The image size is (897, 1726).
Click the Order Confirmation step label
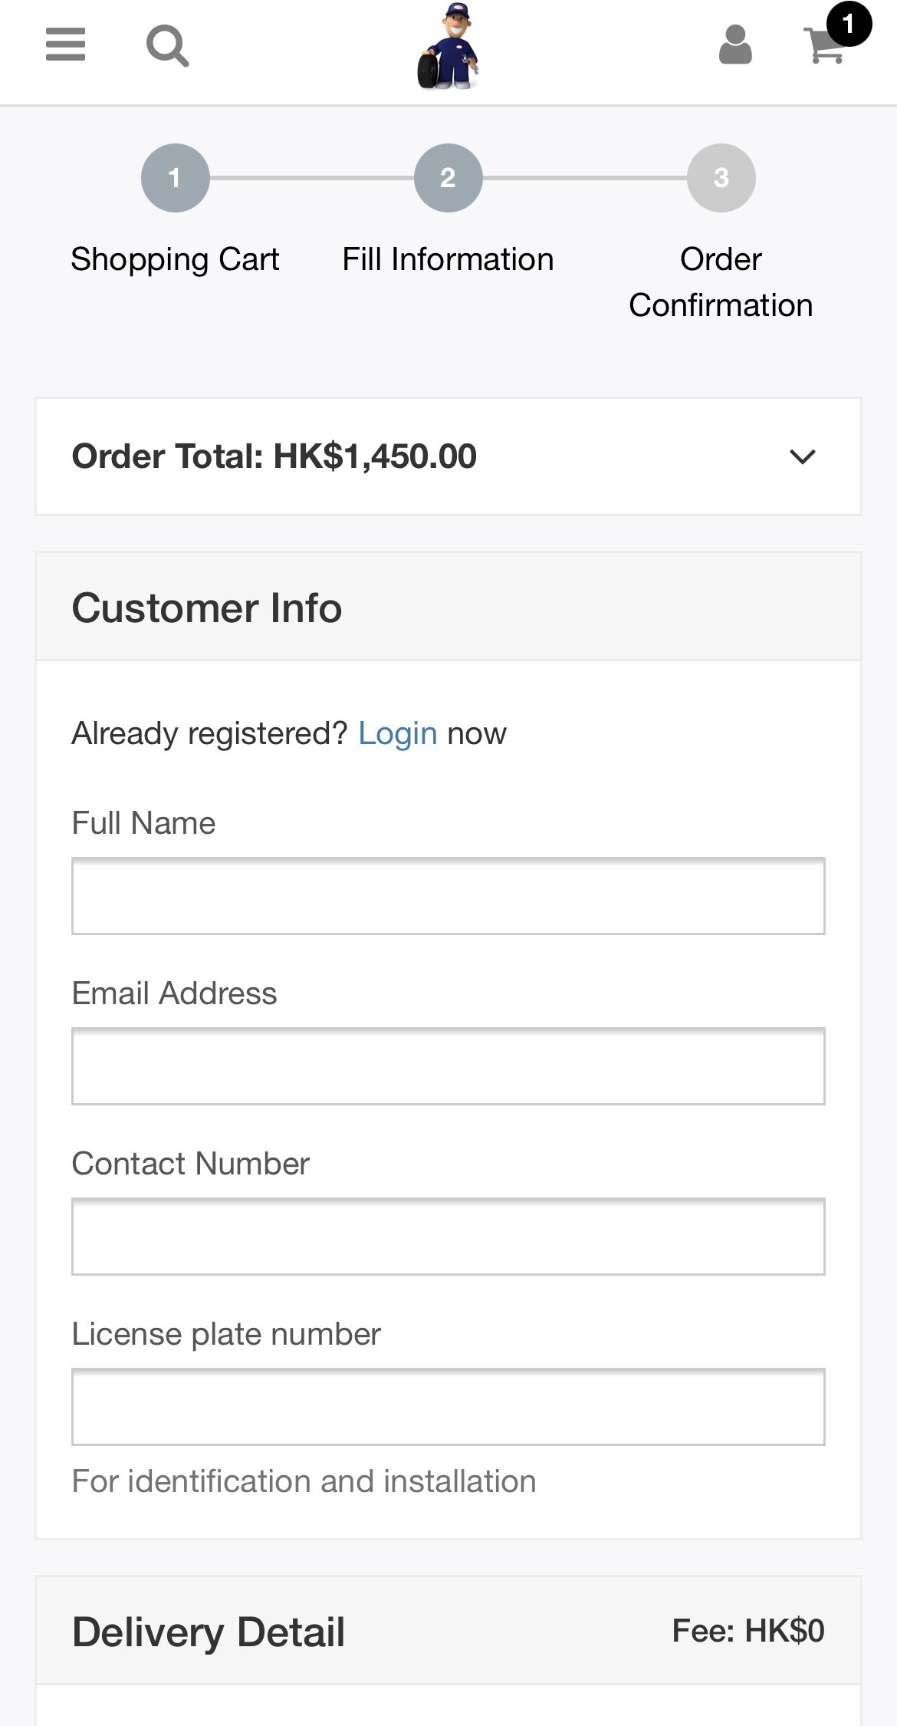pyautogui.click(x=721, y=282)
